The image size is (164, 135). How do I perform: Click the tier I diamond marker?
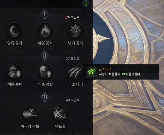click(x=45, y=14)
